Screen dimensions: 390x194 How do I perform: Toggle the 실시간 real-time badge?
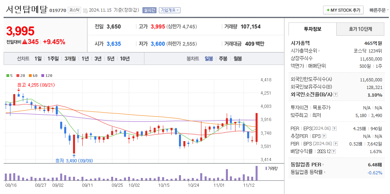point(149,10)
